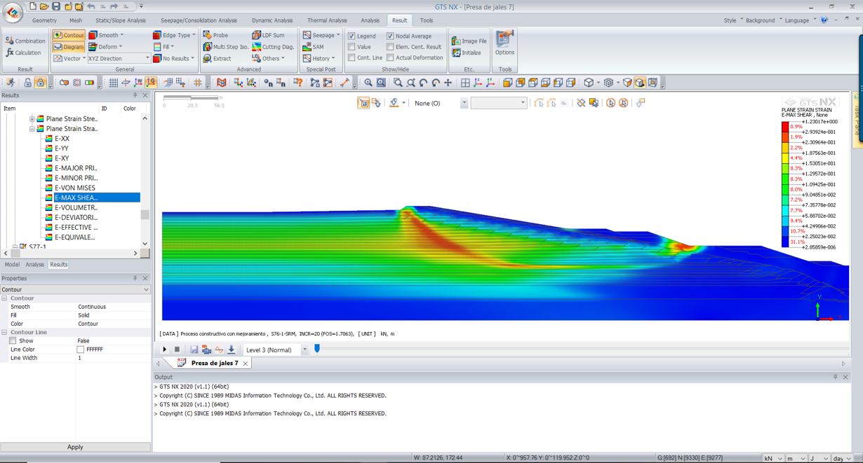Uncheck the Legend checkbox
The width and height of the screenshot is (863, 463).
pos(352,36)
